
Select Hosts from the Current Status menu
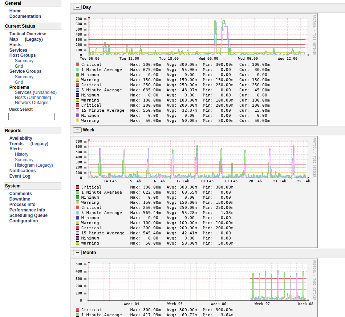[15, 44]
